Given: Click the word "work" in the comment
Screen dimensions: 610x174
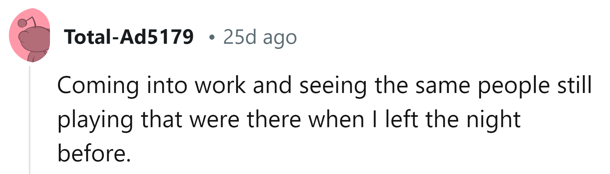Looking at the screenshot, I should click(220, 85).
